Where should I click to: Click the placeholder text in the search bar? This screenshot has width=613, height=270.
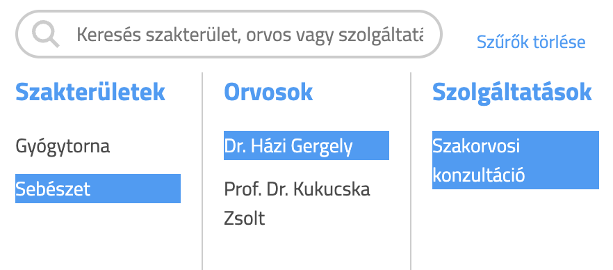[250, 35]
